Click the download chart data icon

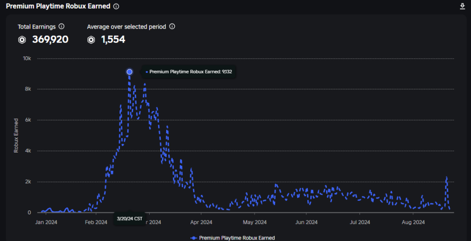[x=462, y=6]
